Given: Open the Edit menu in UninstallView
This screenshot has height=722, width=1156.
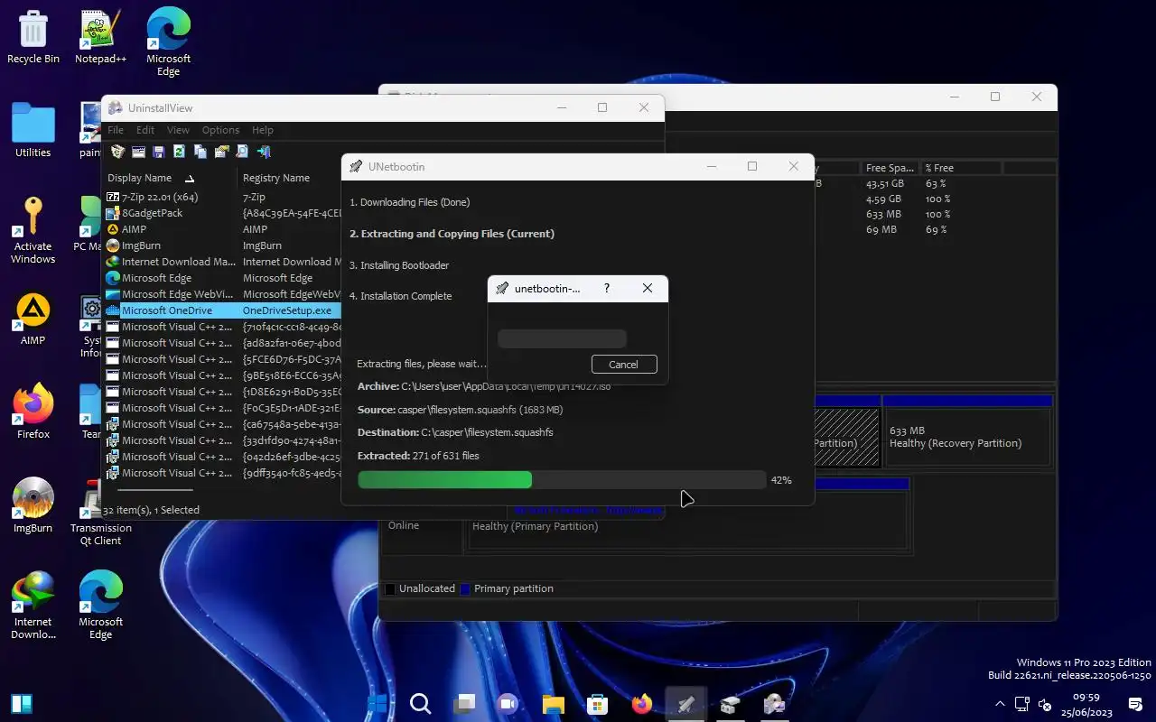Looking at the screenshot, I should pyautogui.click(x=145, y=130).
